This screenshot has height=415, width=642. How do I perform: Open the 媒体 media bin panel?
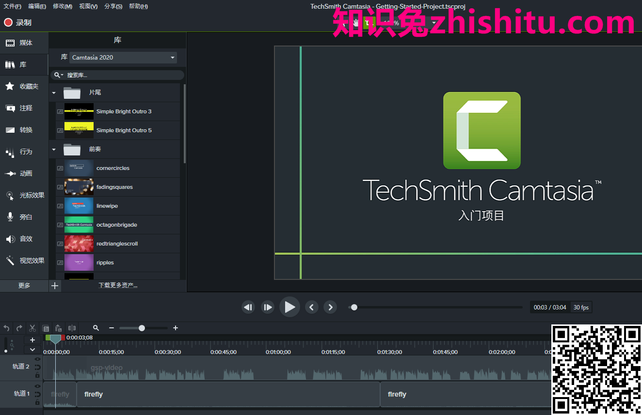click(x=24, y=43)
